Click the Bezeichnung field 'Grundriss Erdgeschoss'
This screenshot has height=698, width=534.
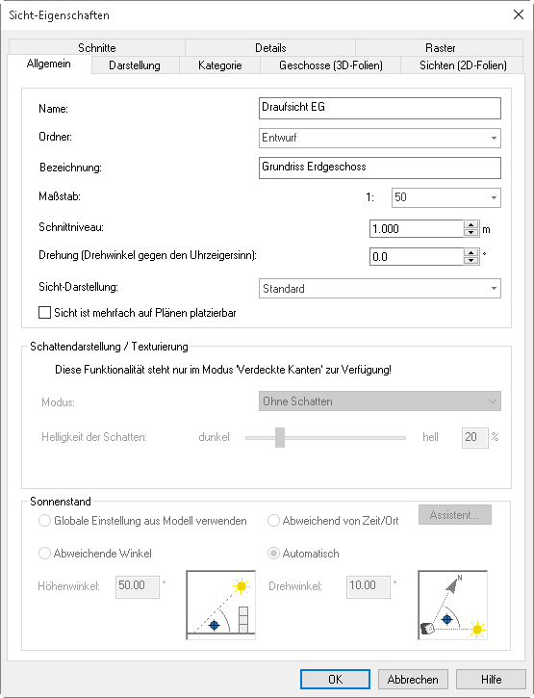pyautogui.click(x=380, y=168)
